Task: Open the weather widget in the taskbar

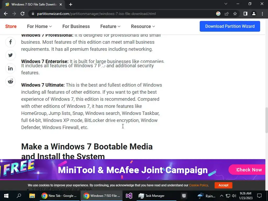Action: tap(206, 196)
